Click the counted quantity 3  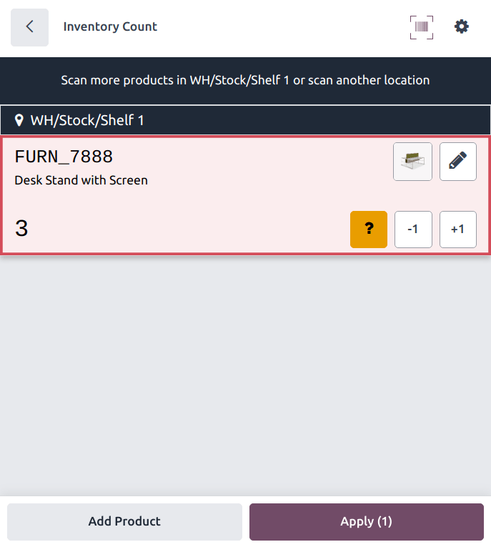point(21,229)
